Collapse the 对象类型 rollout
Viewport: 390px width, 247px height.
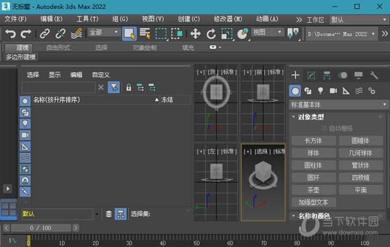click(294, 117)
